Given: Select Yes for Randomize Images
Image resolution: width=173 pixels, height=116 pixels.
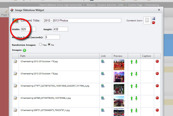Looking at the screenshot, I should pyautogui.click(x=41, y=45).
